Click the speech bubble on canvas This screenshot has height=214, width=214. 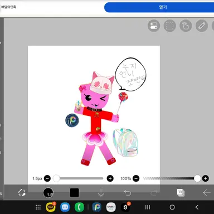[130, 75]
